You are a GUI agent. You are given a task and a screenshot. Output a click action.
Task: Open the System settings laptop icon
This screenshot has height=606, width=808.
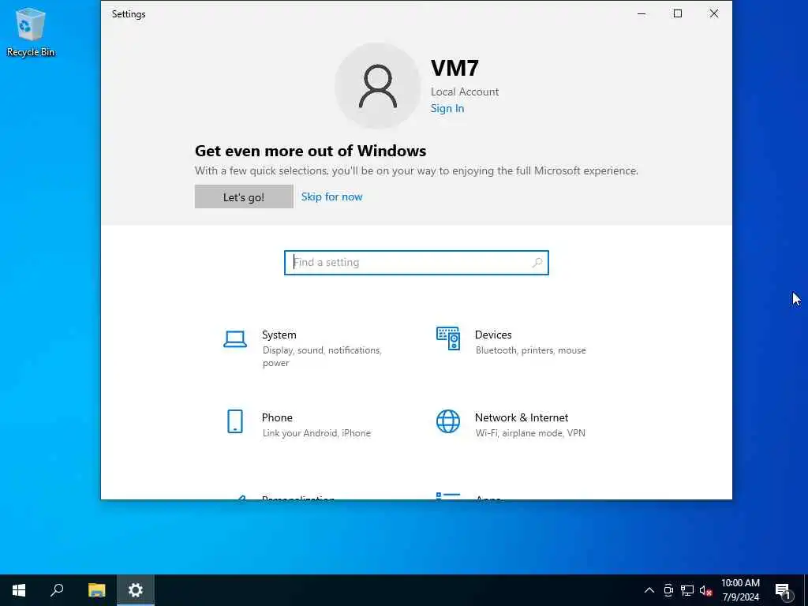[x=235, y=339]
